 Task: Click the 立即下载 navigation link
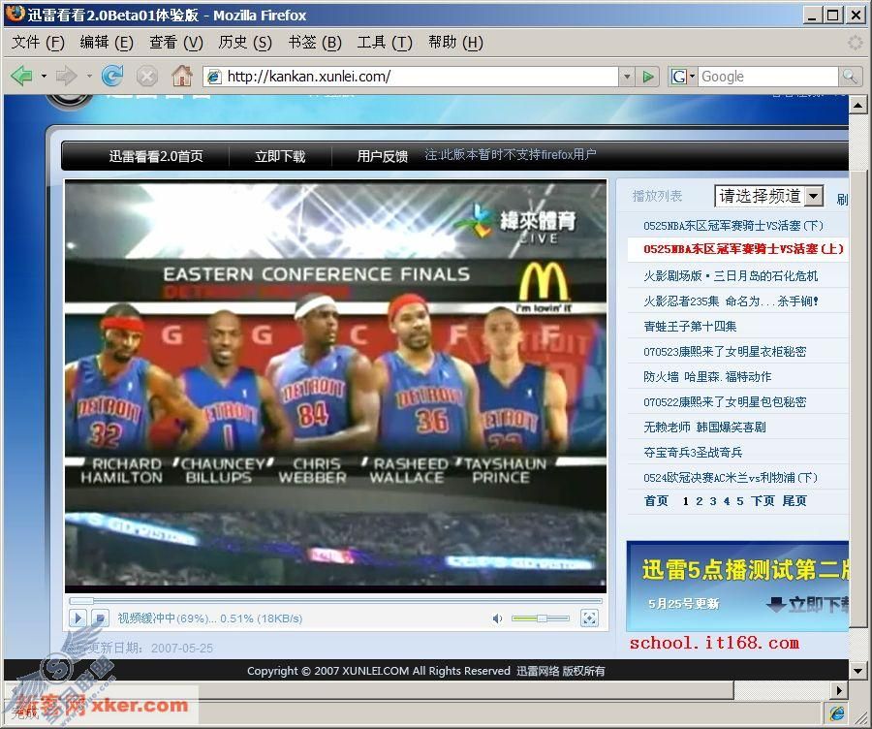pyautogui.click(x=280, y=156)
